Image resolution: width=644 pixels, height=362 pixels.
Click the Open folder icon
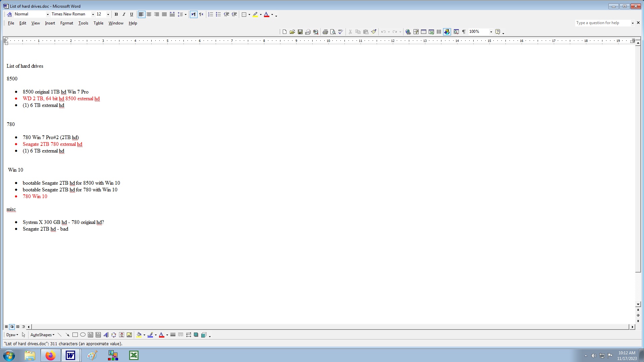[x=292, y=32]
